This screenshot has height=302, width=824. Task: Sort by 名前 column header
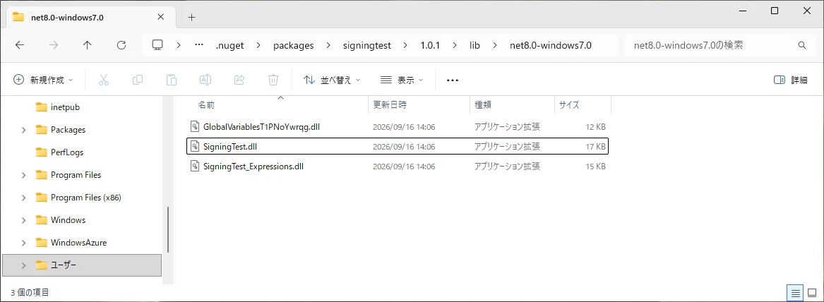pyautogui.click(x=206, y=104)
